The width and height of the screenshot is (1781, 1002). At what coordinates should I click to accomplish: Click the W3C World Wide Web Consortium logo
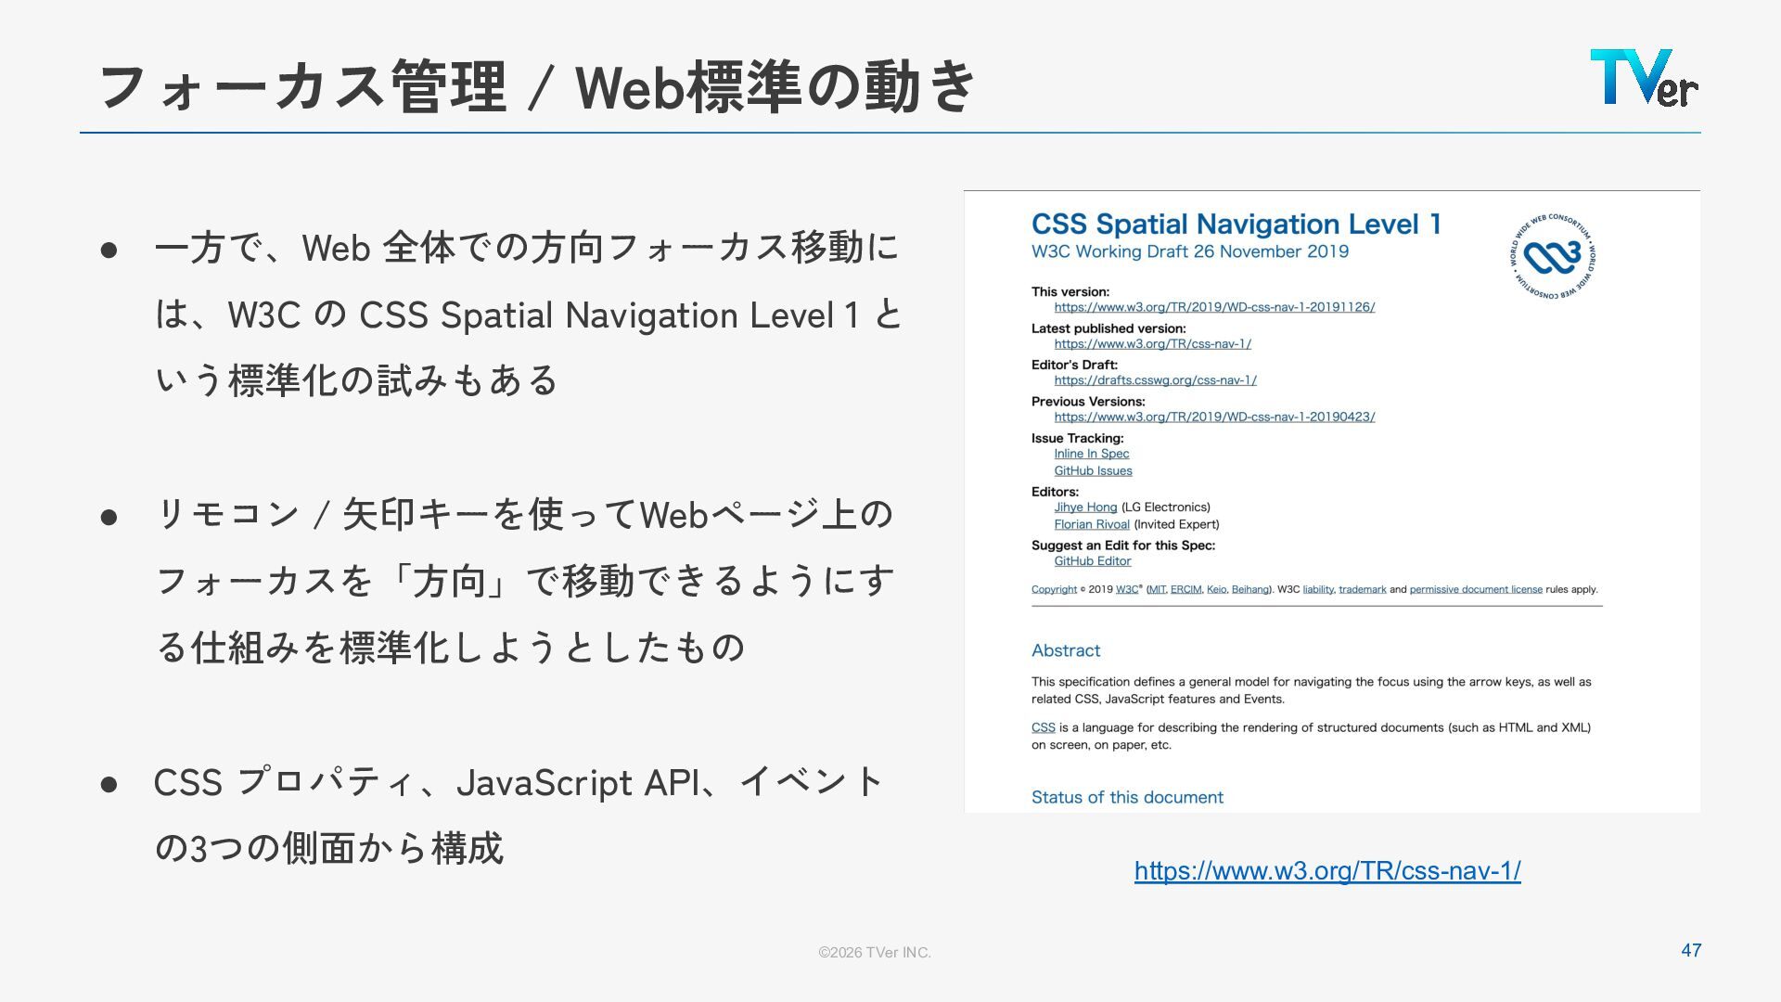[1552, 257]
